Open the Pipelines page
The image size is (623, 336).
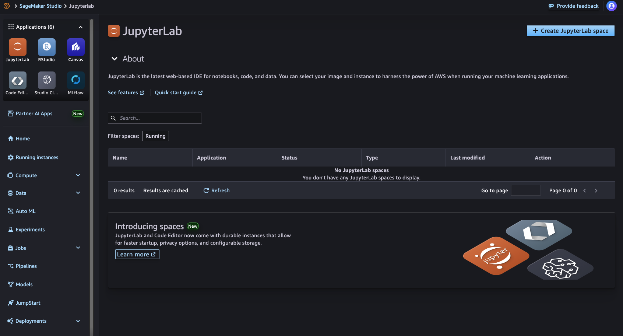(x=26, y=266)
